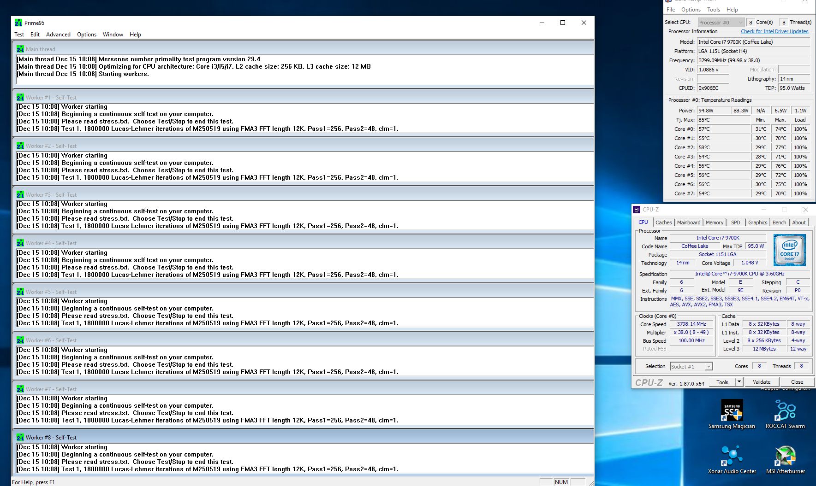Click the Worker #3 sub-window icon
Image resolution: width=816 pixels, height=486 pixels.
click(x=20, y=194)
